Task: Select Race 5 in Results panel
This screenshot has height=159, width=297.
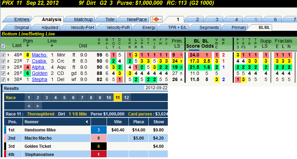Action: tap(64, 97)
